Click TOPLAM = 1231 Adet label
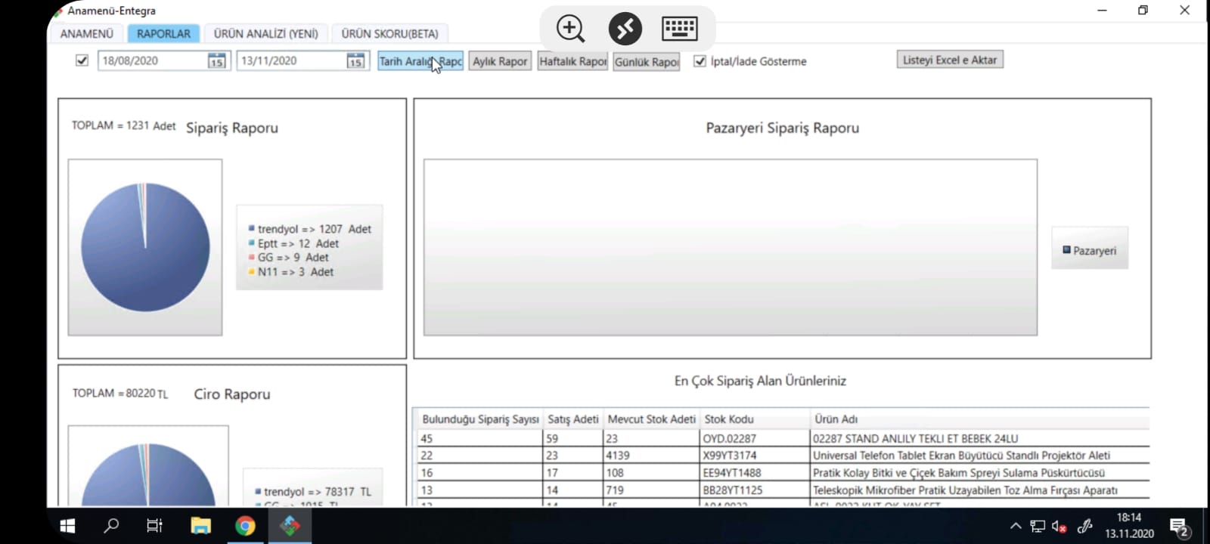The image size is (1210, 544). tap(123, 125)
